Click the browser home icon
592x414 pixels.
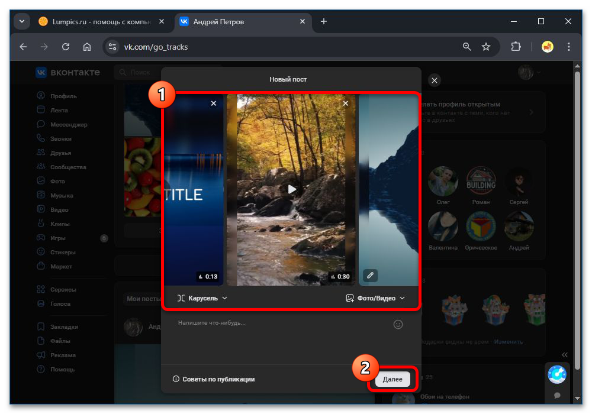coord(87,47)
